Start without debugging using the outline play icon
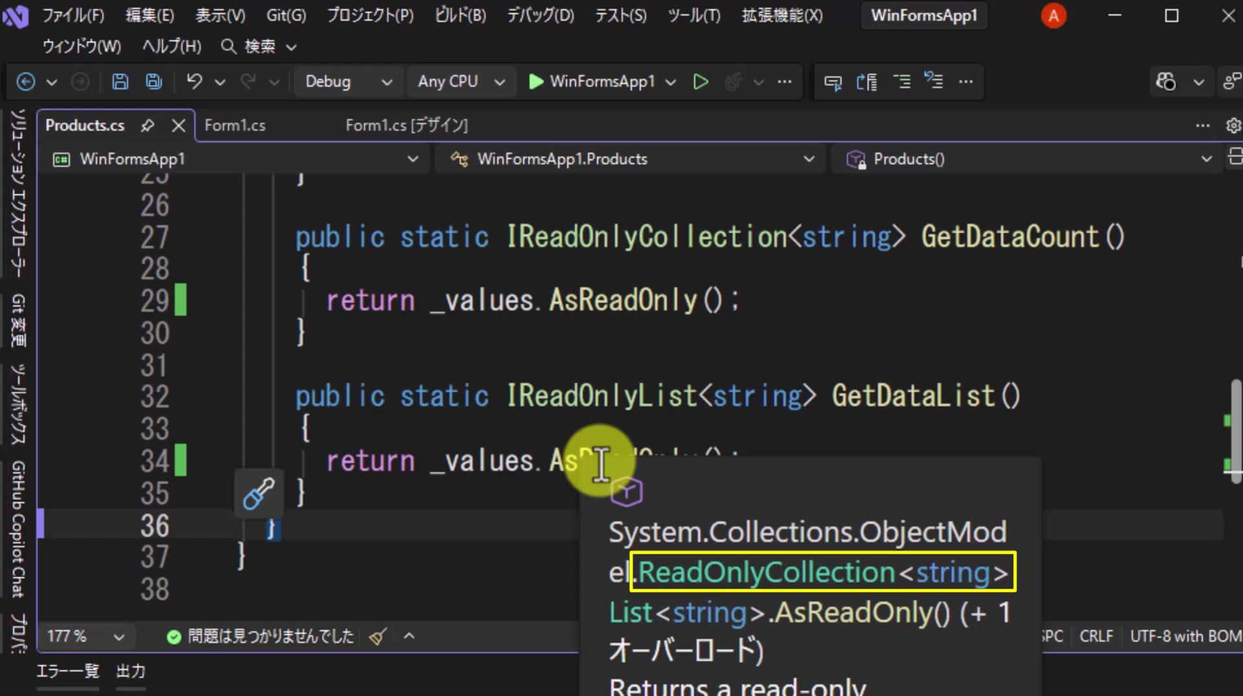This screenshot has height=696, width=1243. 700,82
